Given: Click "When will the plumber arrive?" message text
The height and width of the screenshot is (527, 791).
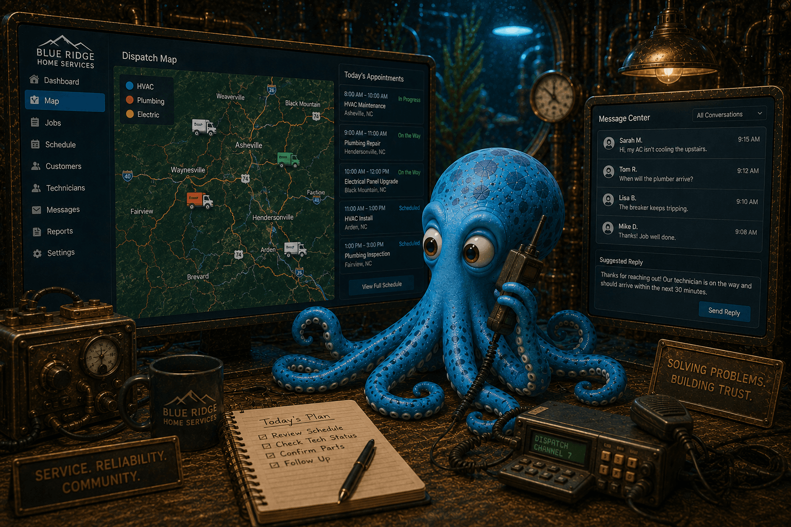Looking at the screenshot, I should (656, 179).
